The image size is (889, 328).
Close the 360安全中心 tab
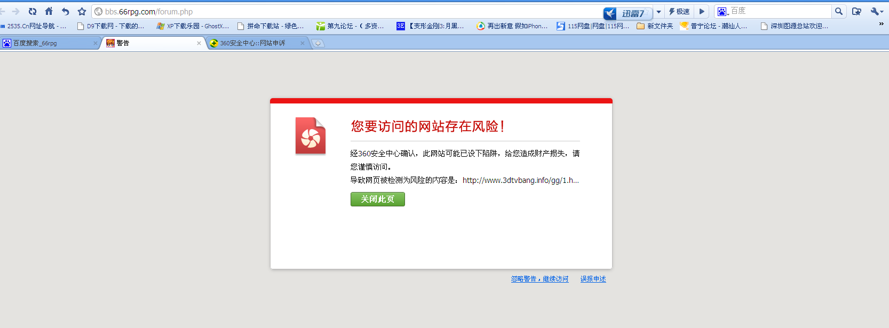[303, 43]
